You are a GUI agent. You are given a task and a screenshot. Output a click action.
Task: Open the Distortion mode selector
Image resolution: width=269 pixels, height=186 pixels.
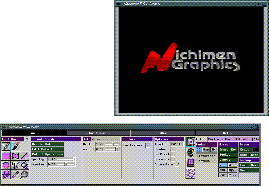point(206,156)
